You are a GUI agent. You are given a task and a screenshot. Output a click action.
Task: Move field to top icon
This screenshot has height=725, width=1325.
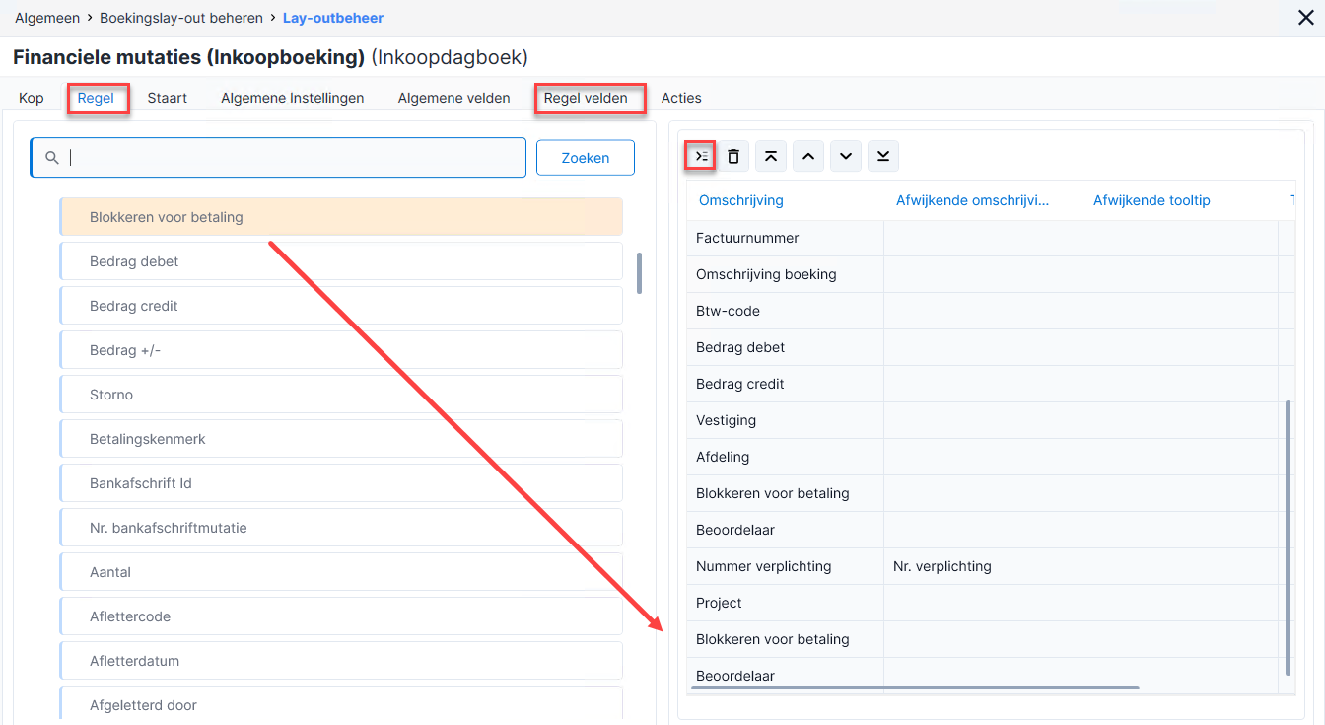pyautogui.click(x=771, y=156)
